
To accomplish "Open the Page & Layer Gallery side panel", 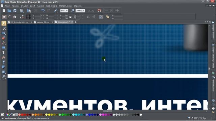I will pyautogui.click(x=213, y=55).
